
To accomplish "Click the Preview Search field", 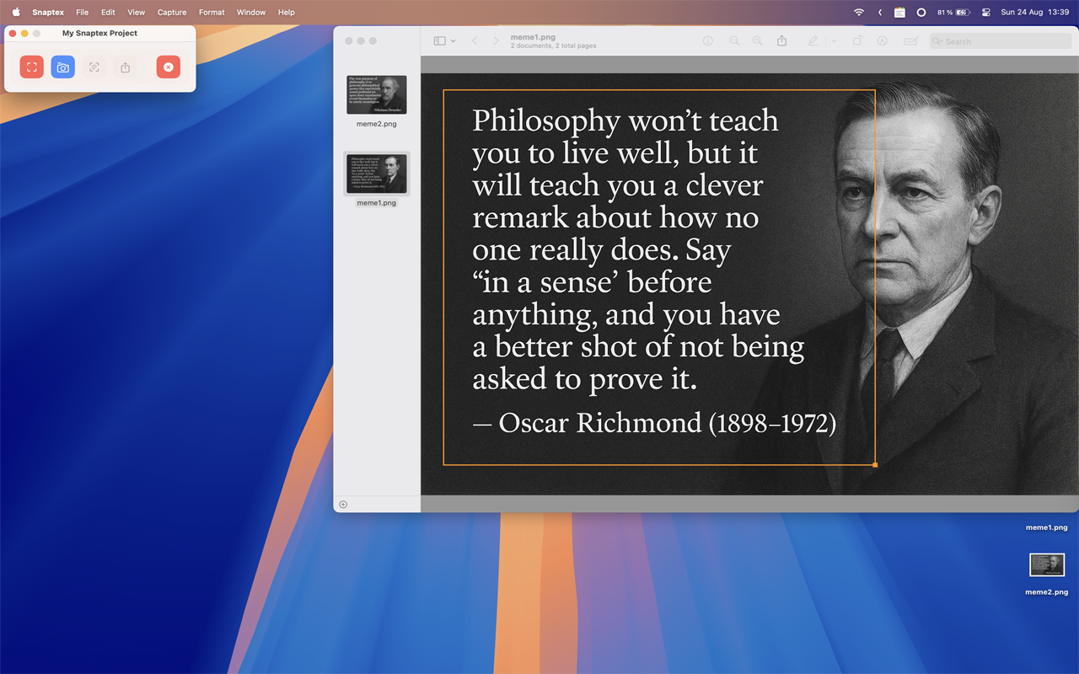I will coord(1001,41).
